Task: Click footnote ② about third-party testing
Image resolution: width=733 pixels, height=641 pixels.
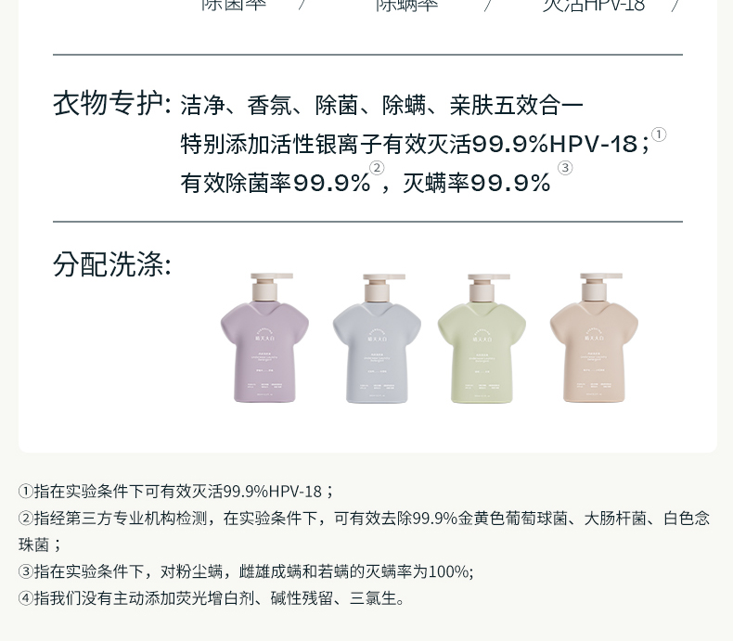Action: pos(364,532)
